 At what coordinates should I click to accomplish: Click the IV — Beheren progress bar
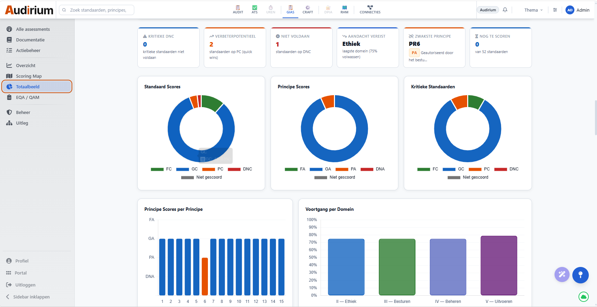[448, 267]
